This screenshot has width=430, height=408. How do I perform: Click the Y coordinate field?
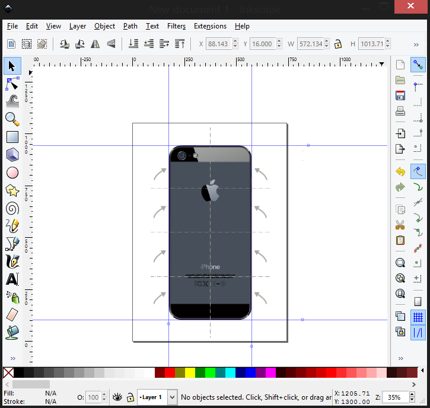click(x=262, y=44)
